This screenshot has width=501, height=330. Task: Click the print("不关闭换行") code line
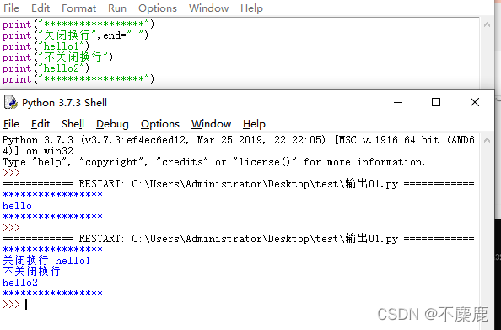click(57, 57)
